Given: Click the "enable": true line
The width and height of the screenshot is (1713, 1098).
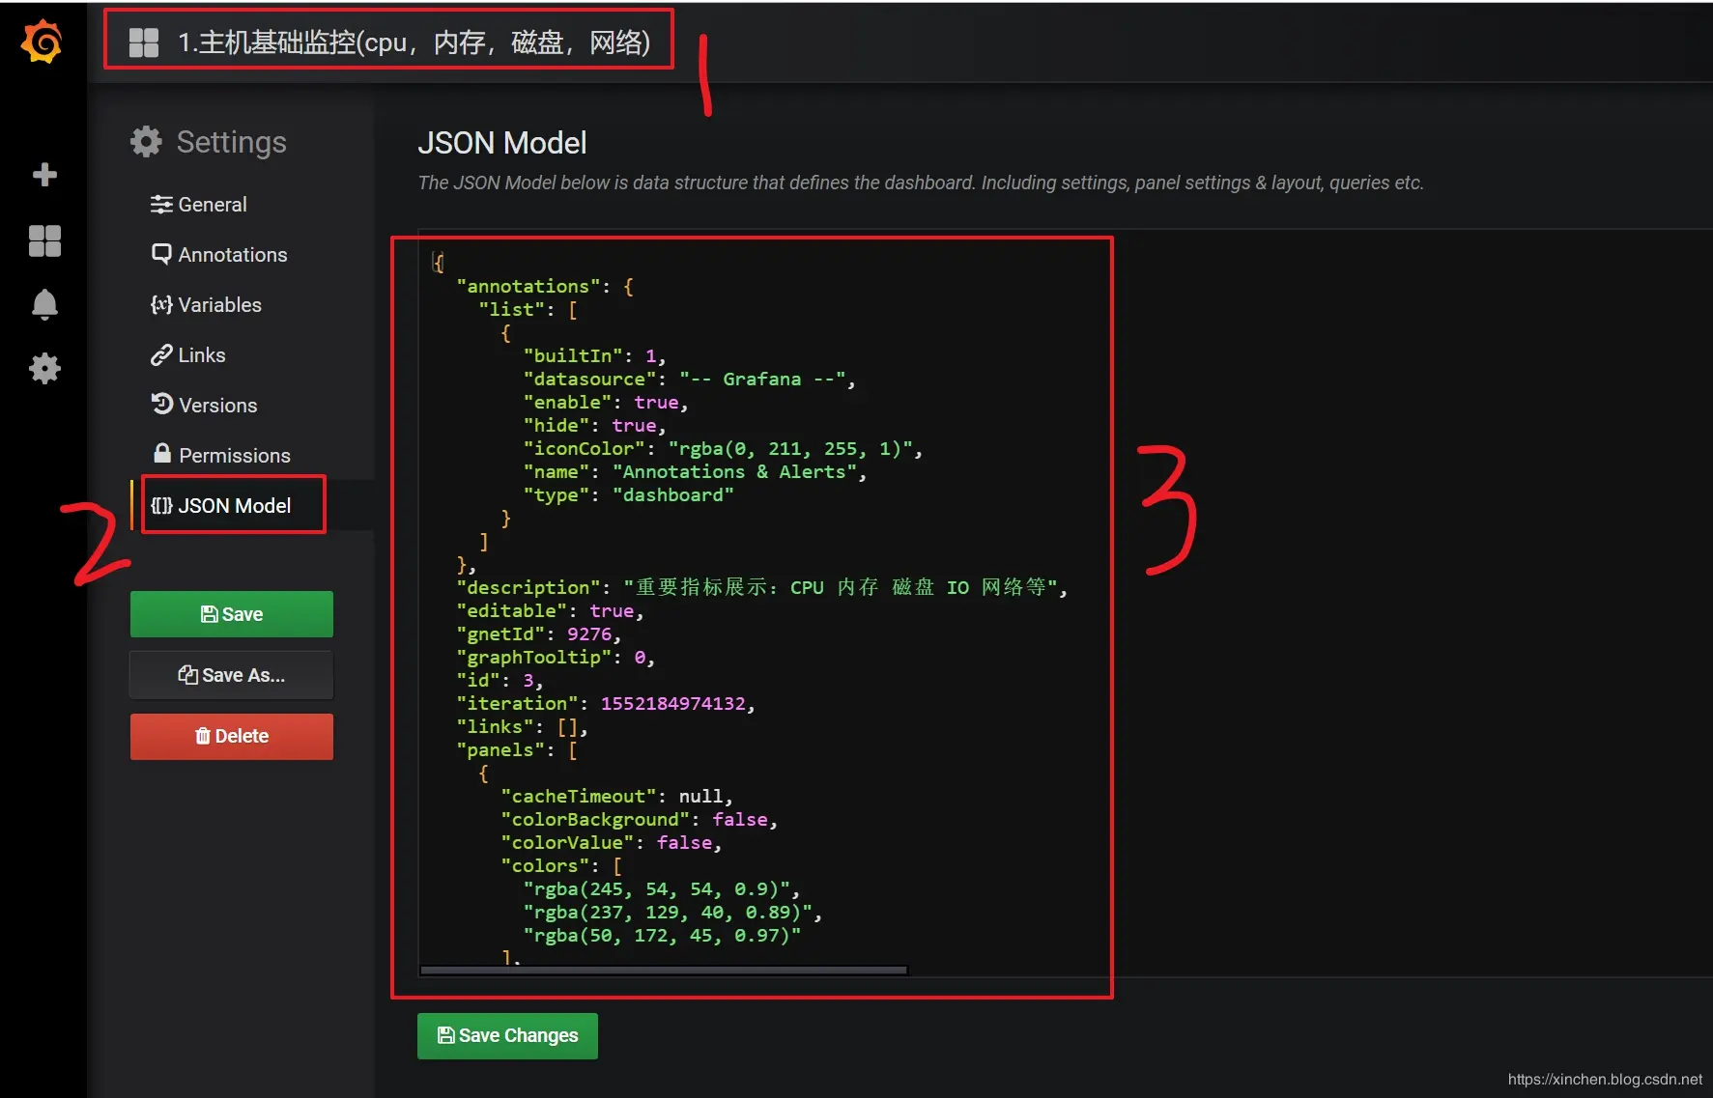Looking at the screenshot, I should click(606, 402).
